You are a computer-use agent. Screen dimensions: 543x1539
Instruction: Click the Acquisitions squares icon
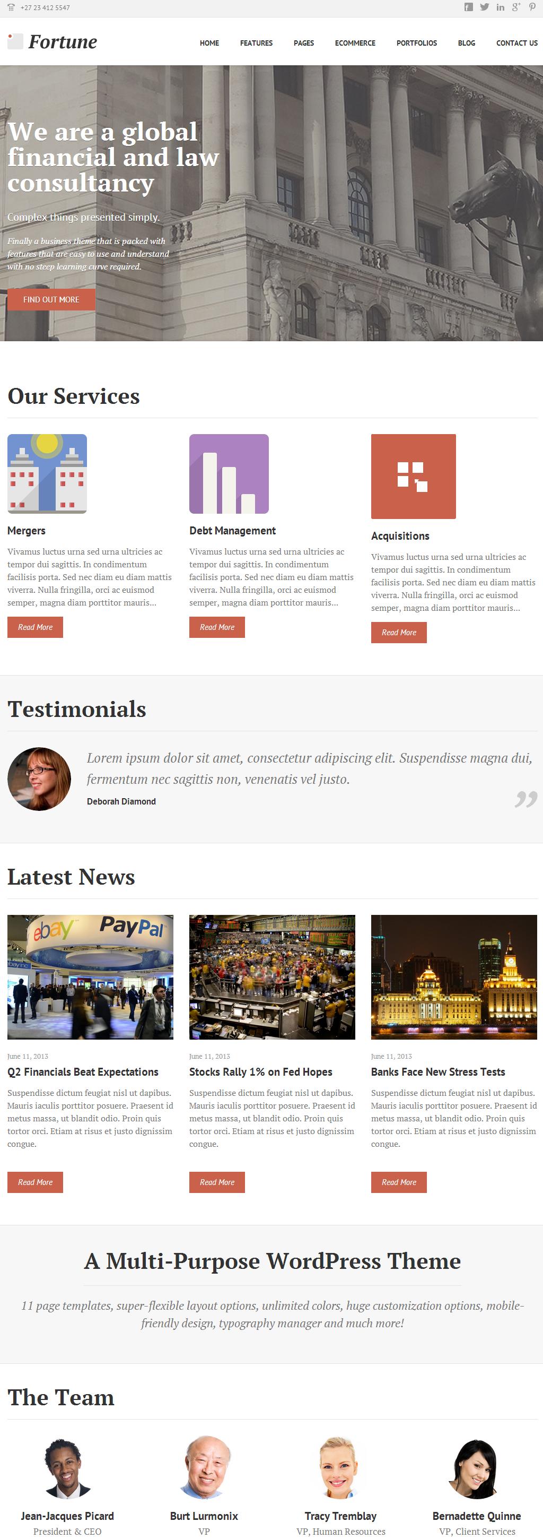click(x=414, y=476)
